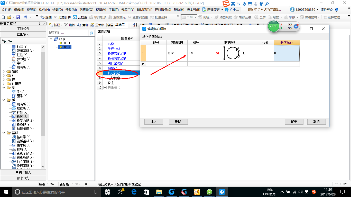Save project with floppy disk icon
Image resolution: width=351 pixels, height=197 pixels.
[18, 17]
